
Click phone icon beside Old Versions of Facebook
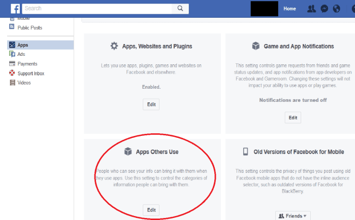(245, 152)
